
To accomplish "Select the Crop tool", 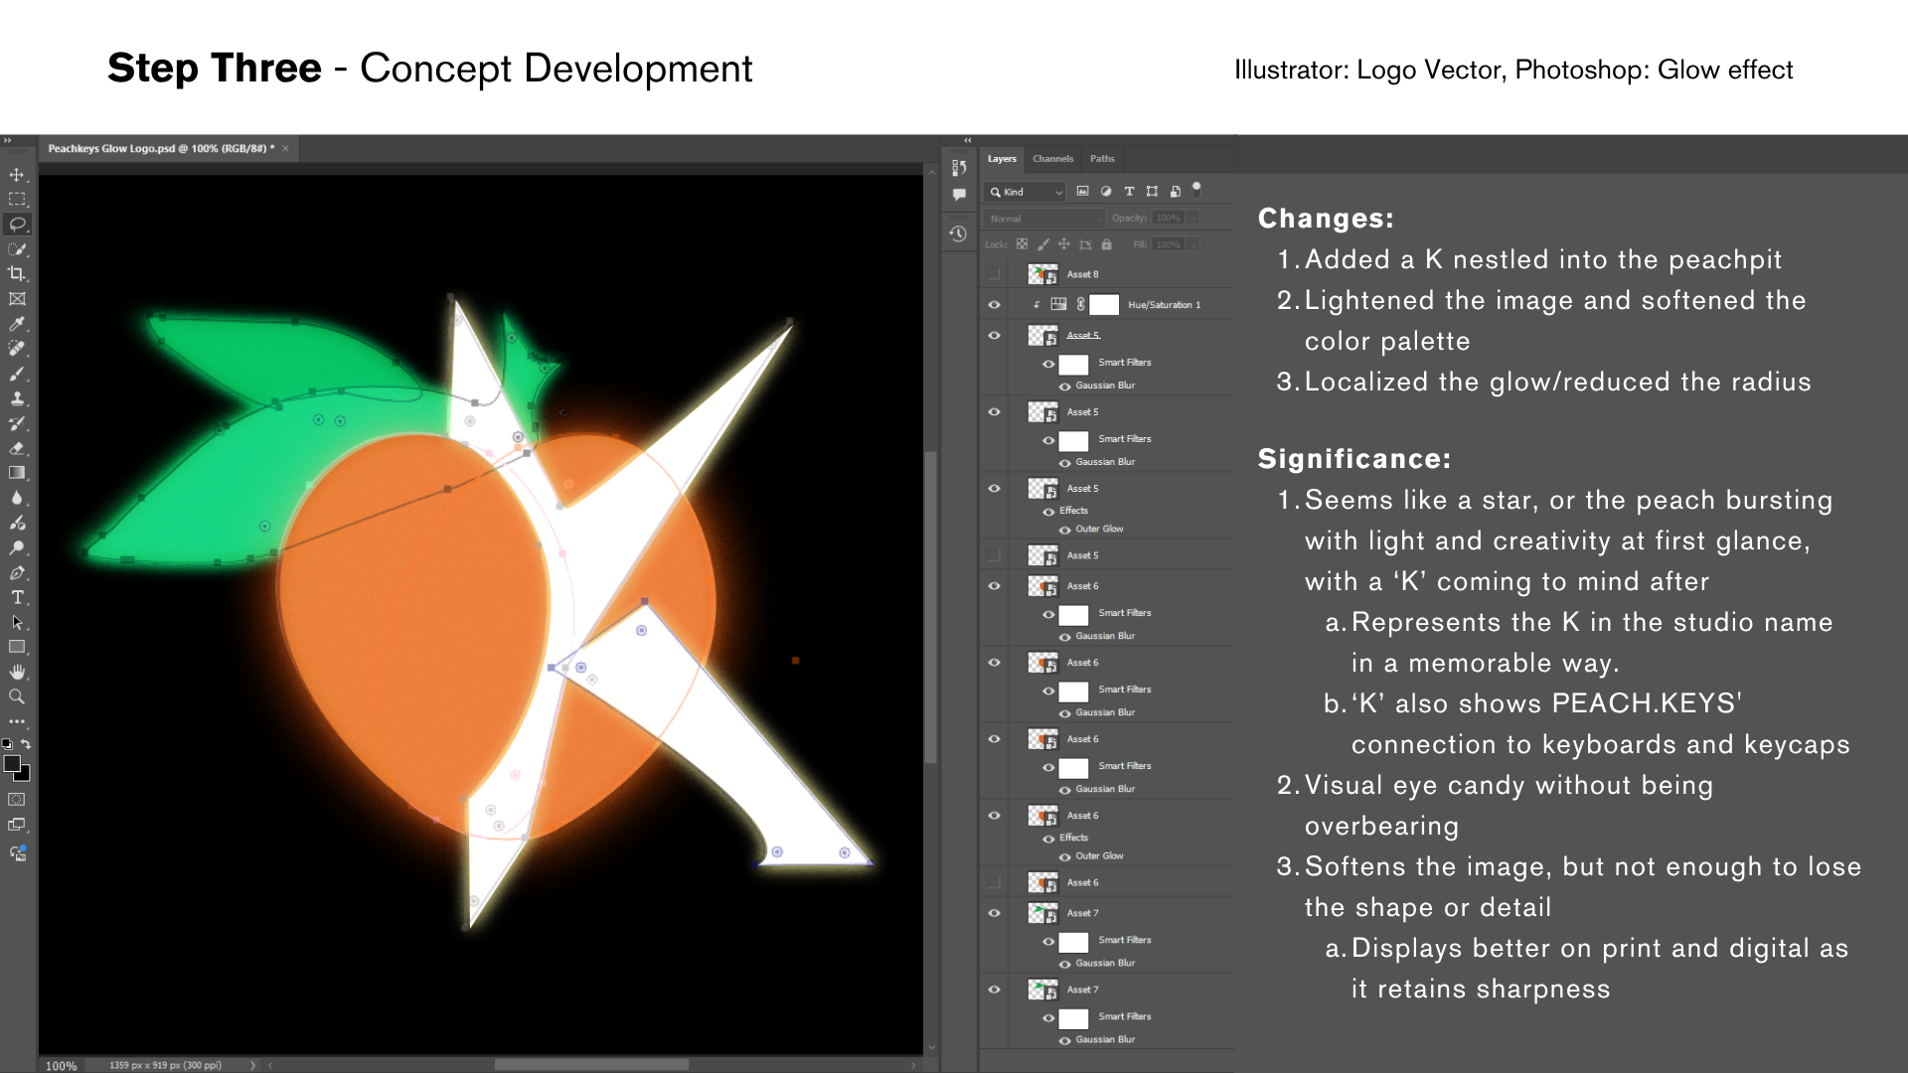I will pyautogui.click(x=17, y=273).
